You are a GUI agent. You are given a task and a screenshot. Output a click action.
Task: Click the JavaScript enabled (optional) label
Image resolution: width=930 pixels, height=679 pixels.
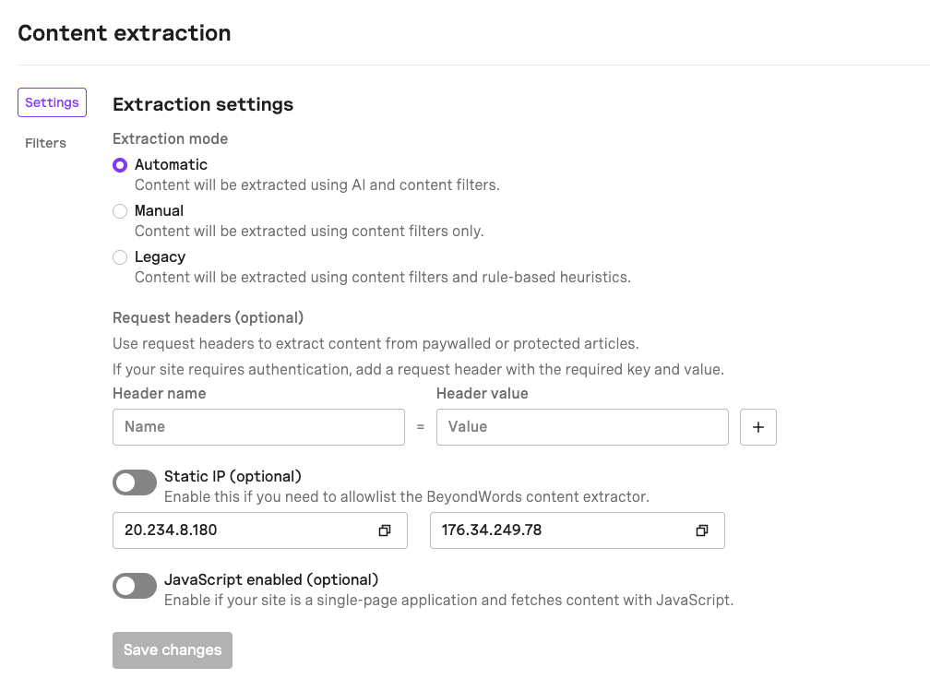tap(271, 580)
